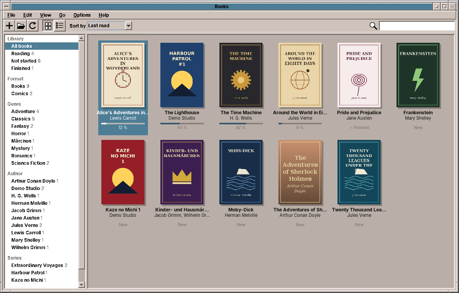Open Twenty Thousand Leagues cover
Screen dimensions: 459x293
tap(359, 172)
